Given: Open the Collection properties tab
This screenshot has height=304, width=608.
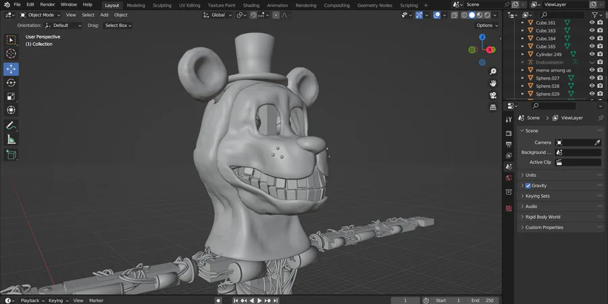Looking at the screenshot, I should (509, 192).
